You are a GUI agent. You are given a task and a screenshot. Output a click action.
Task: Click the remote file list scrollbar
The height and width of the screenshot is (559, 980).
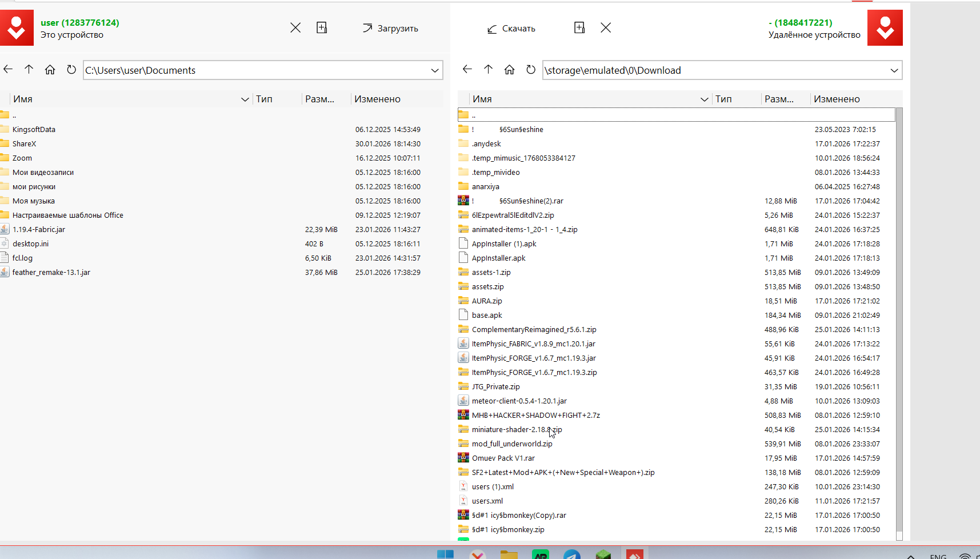click(899, 320)
